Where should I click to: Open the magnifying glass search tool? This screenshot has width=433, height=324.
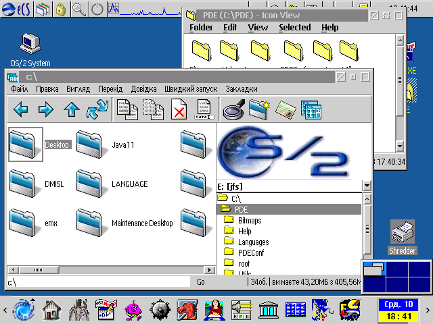point(233,109)
